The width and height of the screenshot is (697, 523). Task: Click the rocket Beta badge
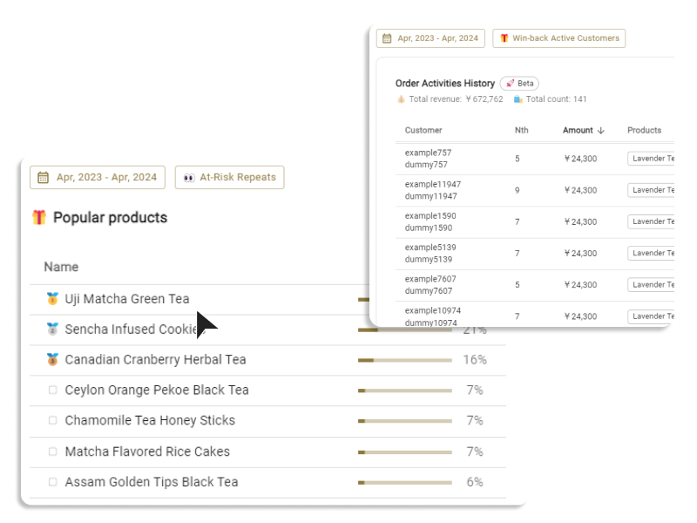click(519, 84)
